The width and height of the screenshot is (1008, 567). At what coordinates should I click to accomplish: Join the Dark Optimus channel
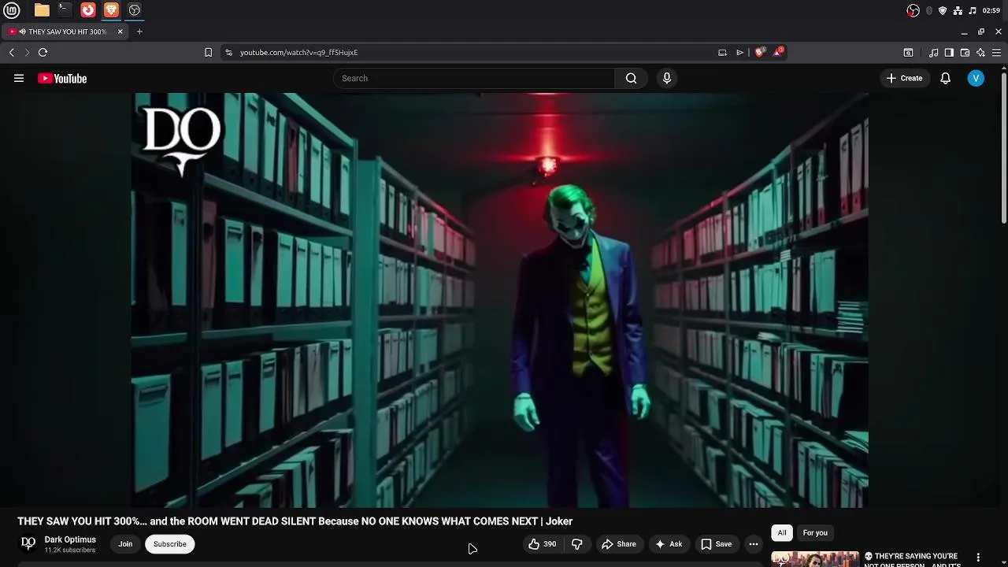(x=125, y=544)
